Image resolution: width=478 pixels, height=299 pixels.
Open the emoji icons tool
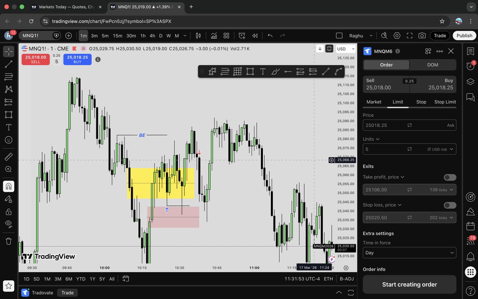[8, 140]
